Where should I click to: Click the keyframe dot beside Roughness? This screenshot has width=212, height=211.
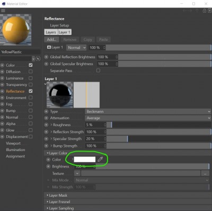click(x=46, y=125)
